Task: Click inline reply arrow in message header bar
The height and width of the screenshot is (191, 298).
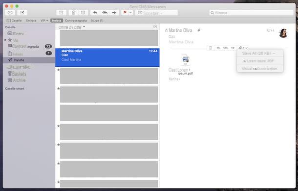Action: pos(218,48)
